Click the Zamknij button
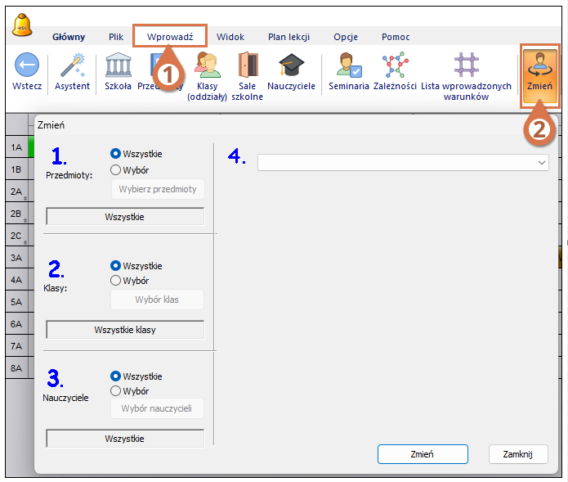This screenshot has height=482, width=568. (x=517, y=454)
